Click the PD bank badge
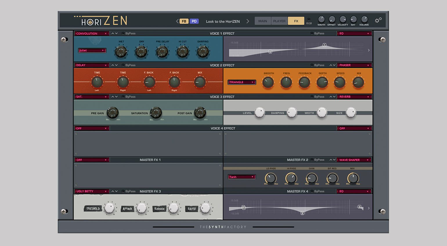The image size is (447, 246). click(194, 21)
